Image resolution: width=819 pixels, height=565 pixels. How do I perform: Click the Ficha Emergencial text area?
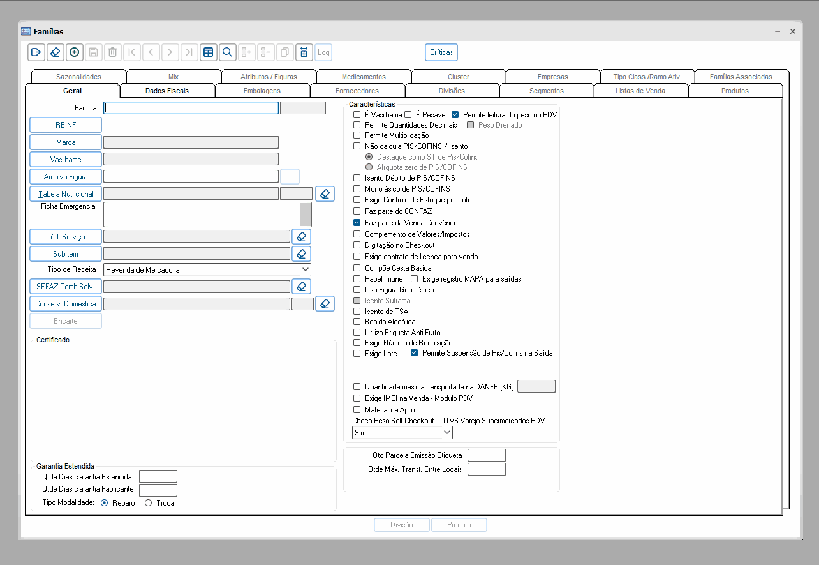(202, 215)
